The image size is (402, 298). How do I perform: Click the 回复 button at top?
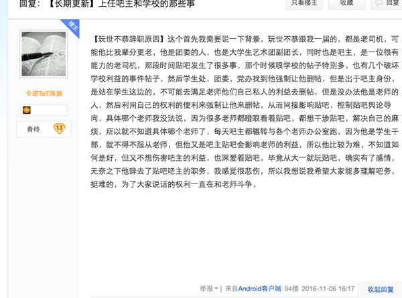(x=387, y=3)
